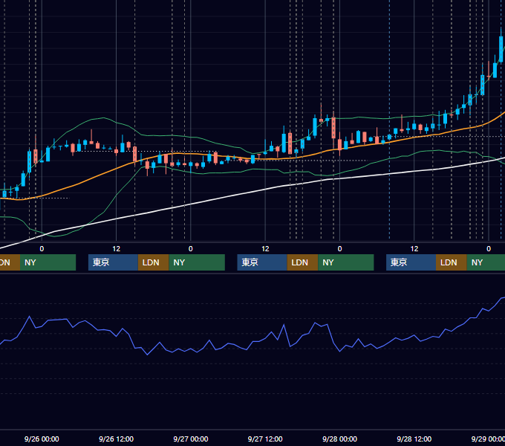505x446 pixels.
Task: Click the NY session block spanning 9/27 00:00
Action: pos(197,262)
